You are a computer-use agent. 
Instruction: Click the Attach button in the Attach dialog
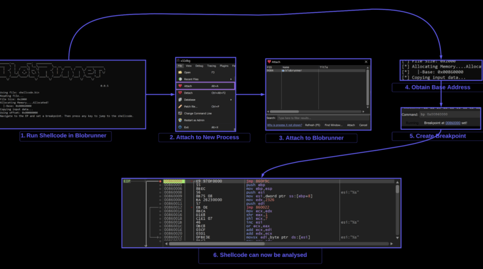point(351,125)
